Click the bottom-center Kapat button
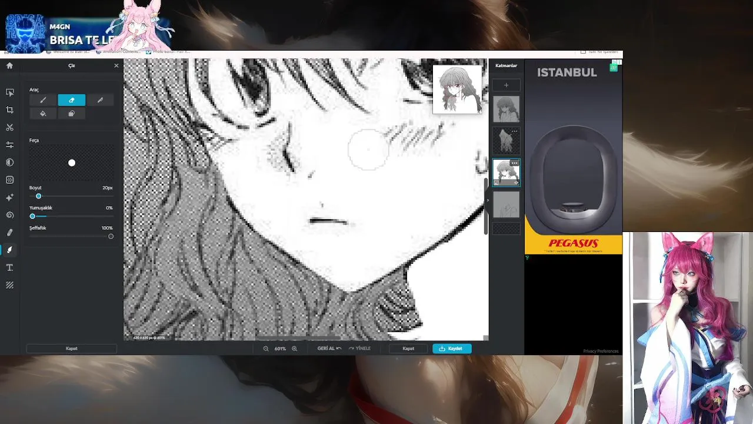753x424 pixels. click(x=408, y=349)
